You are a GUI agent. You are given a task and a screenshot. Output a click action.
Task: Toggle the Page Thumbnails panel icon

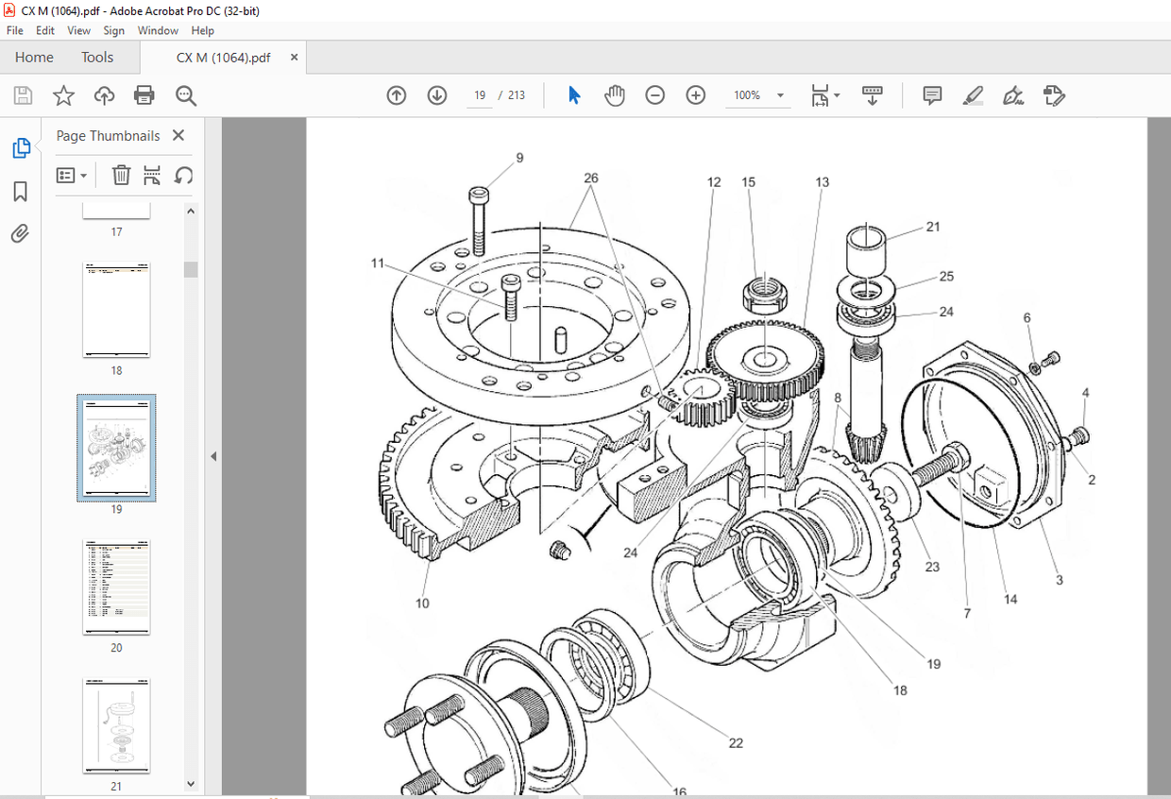click(20, 147)
